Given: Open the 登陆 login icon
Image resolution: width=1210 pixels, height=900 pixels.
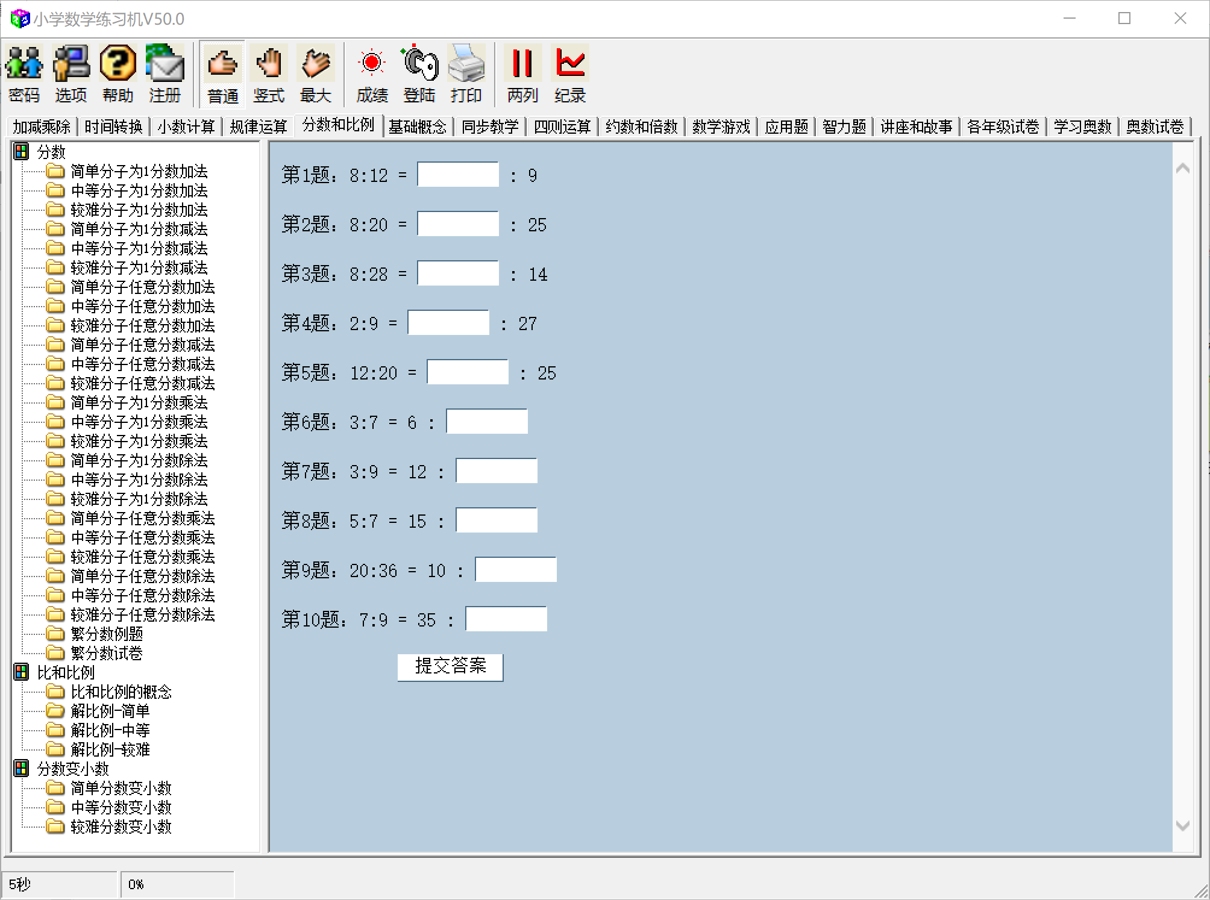Looking at the screenshot, I should (x=419, y=73).
